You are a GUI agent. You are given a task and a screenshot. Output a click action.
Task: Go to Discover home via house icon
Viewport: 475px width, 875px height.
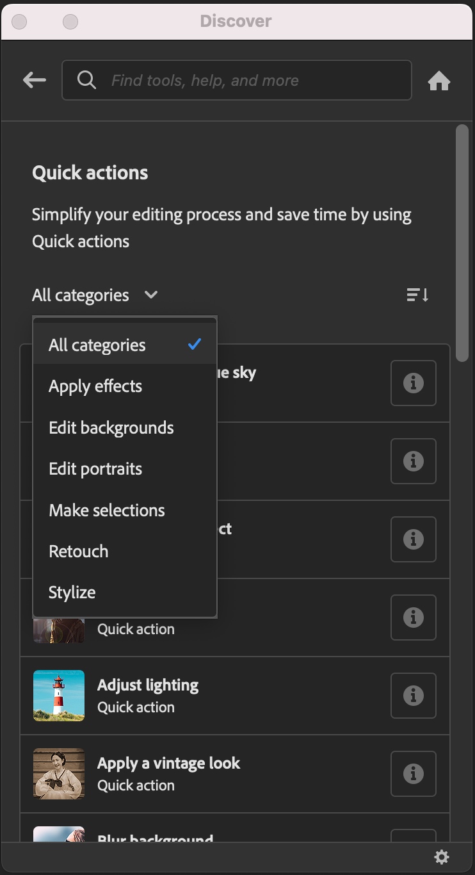click(439, 81)
